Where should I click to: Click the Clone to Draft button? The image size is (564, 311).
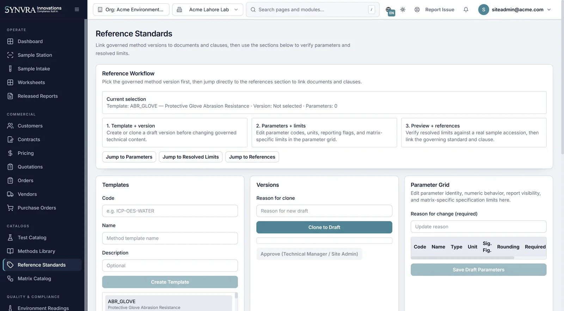(324, 227)
